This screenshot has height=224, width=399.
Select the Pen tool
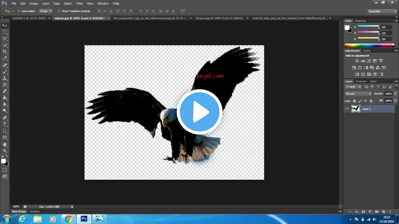pos(5,118)
